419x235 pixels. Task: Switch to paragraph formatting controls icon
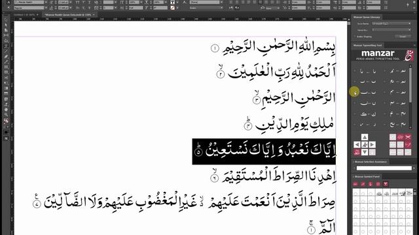pos(9,8)
